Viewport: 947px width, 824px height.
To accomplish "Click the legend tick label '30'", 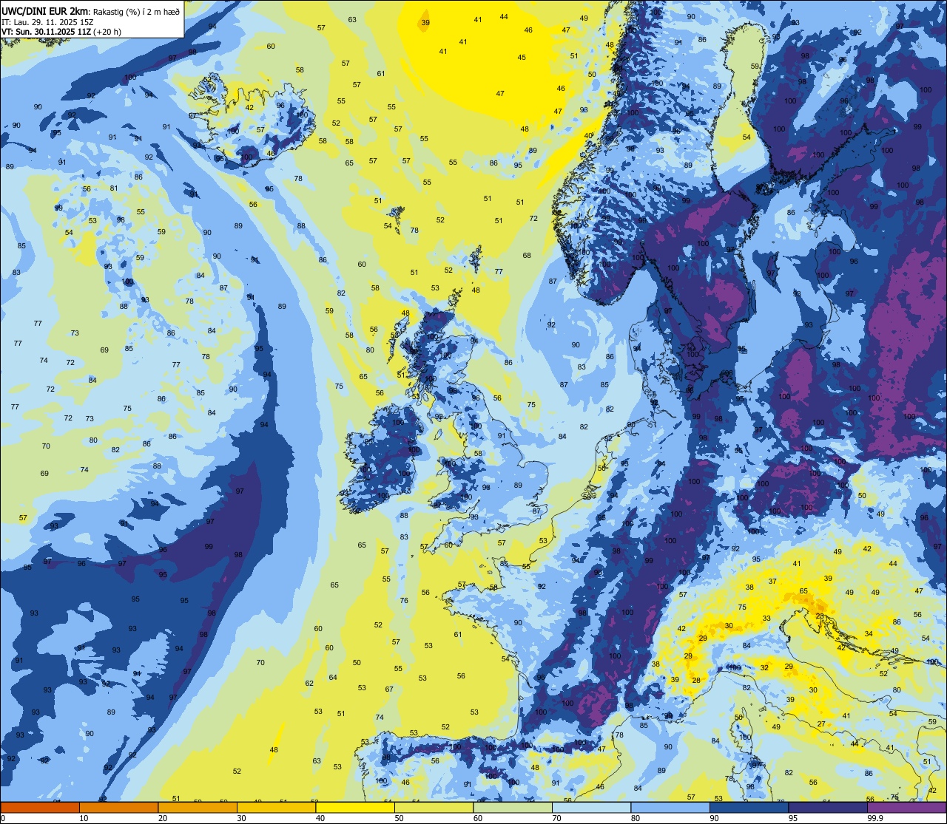I will pyautogui.click(x=241, y=818).
